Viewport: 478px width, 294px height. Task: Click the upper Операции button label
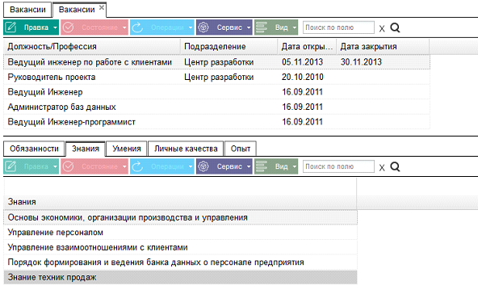pyautogui.click(x=167, y=27)
